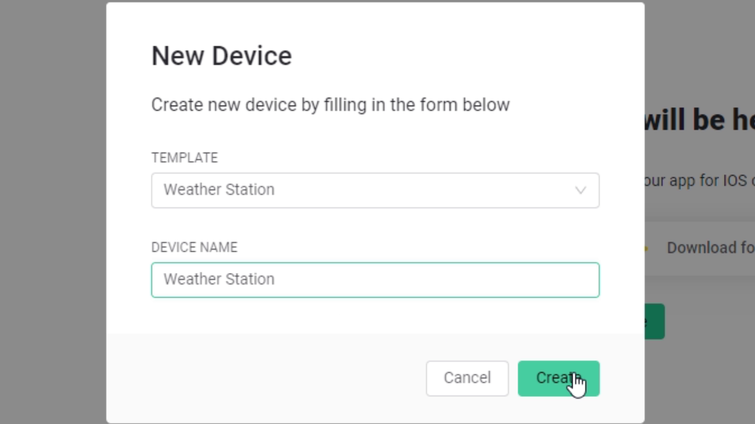Open the Template dropdown showing Weather Station

pyautogui.click(x=375, y=190)
